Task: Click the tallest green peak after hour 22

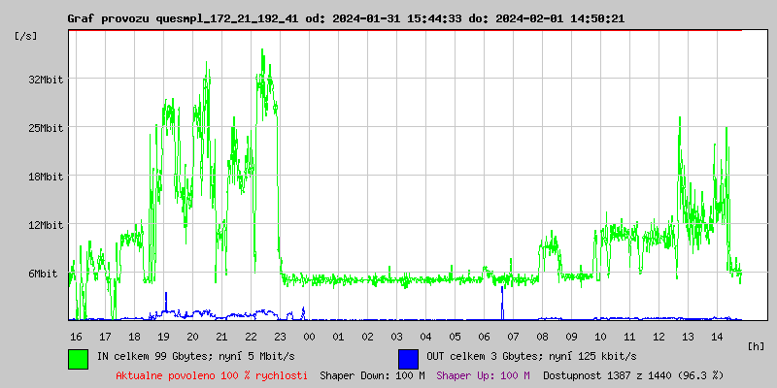Action: click(262, 50)
